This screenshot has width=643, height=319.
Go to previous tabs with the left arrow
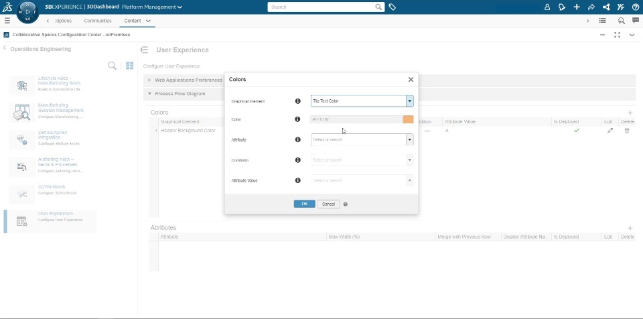[48, 21]
